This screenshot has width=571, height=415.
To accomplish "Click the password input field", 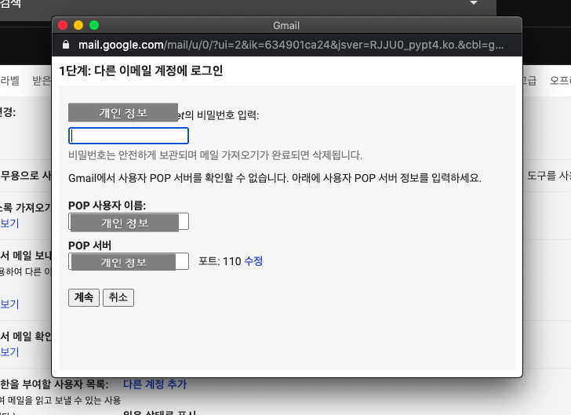I will (129, 136).
